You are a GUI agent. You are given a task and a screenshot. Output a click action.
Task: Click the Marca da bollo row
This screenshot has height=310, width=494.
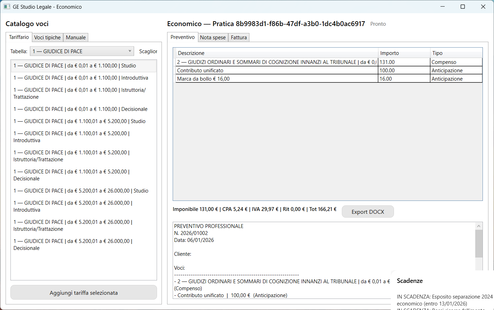click(277, 79)
